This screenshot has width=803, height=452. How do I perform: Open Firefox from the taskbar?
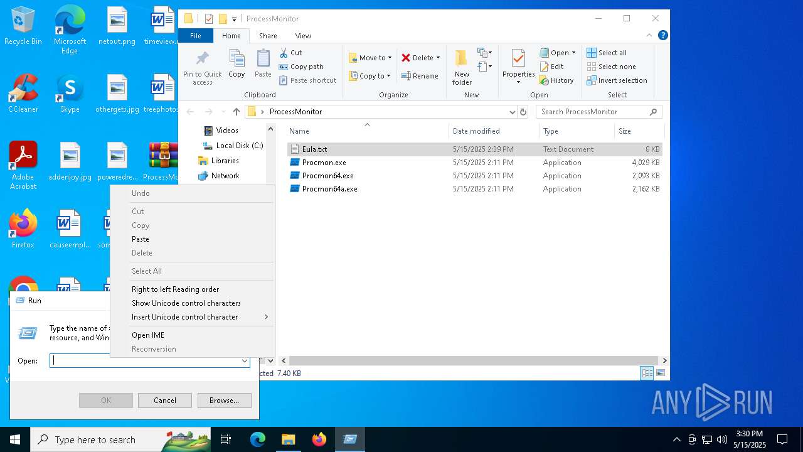coord(319,439)
